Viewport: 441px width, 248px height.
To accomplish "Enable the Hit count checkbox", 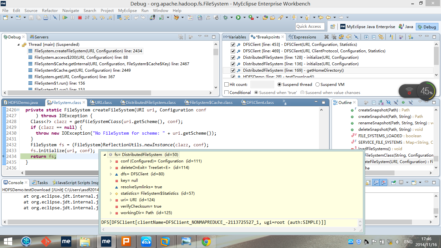I will (x=227, y=85).
